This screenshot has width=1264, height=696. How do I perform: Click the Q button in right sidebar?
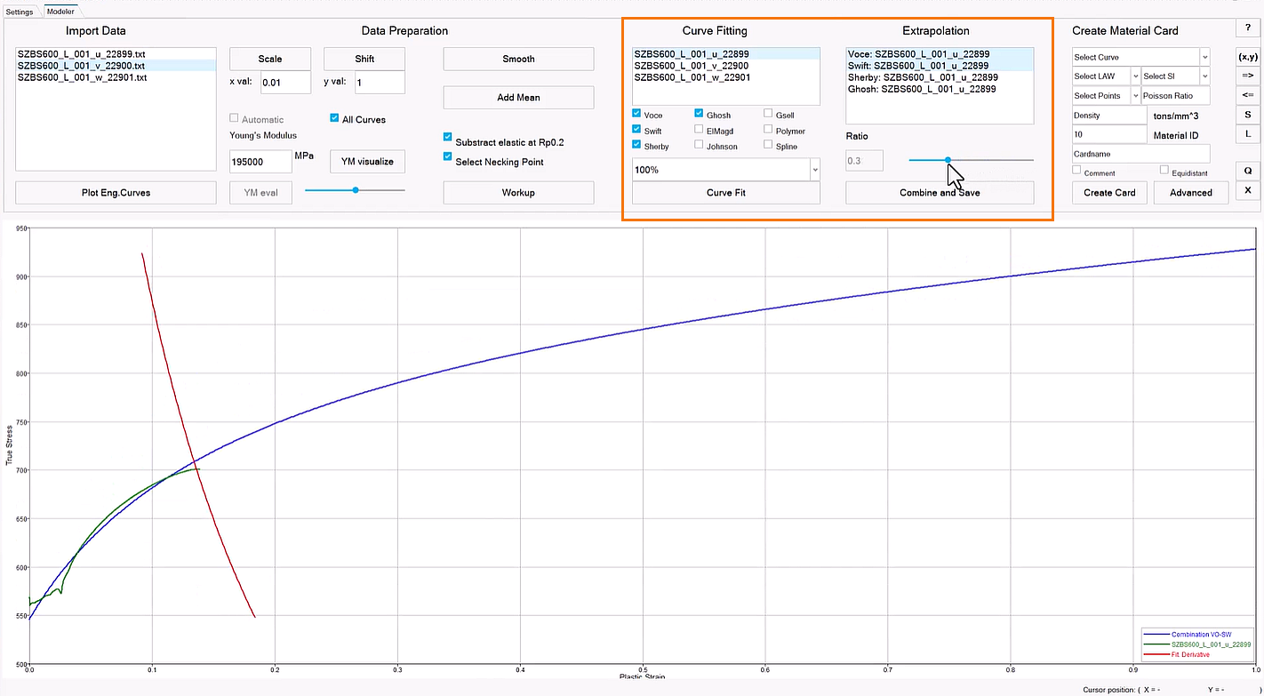tap(1247, 171)
